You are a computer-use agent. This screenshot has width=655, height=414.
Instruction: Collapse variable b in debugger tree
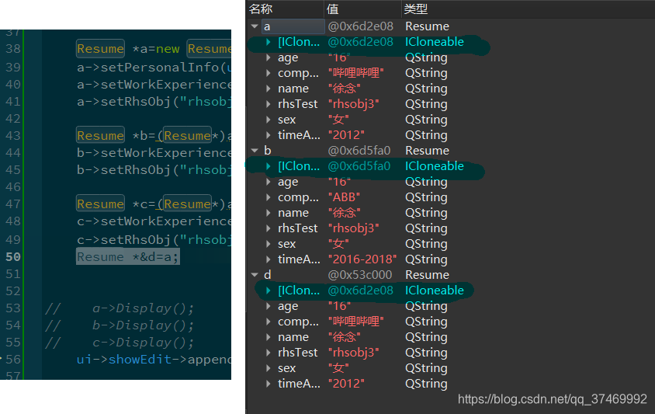[255, 151]
